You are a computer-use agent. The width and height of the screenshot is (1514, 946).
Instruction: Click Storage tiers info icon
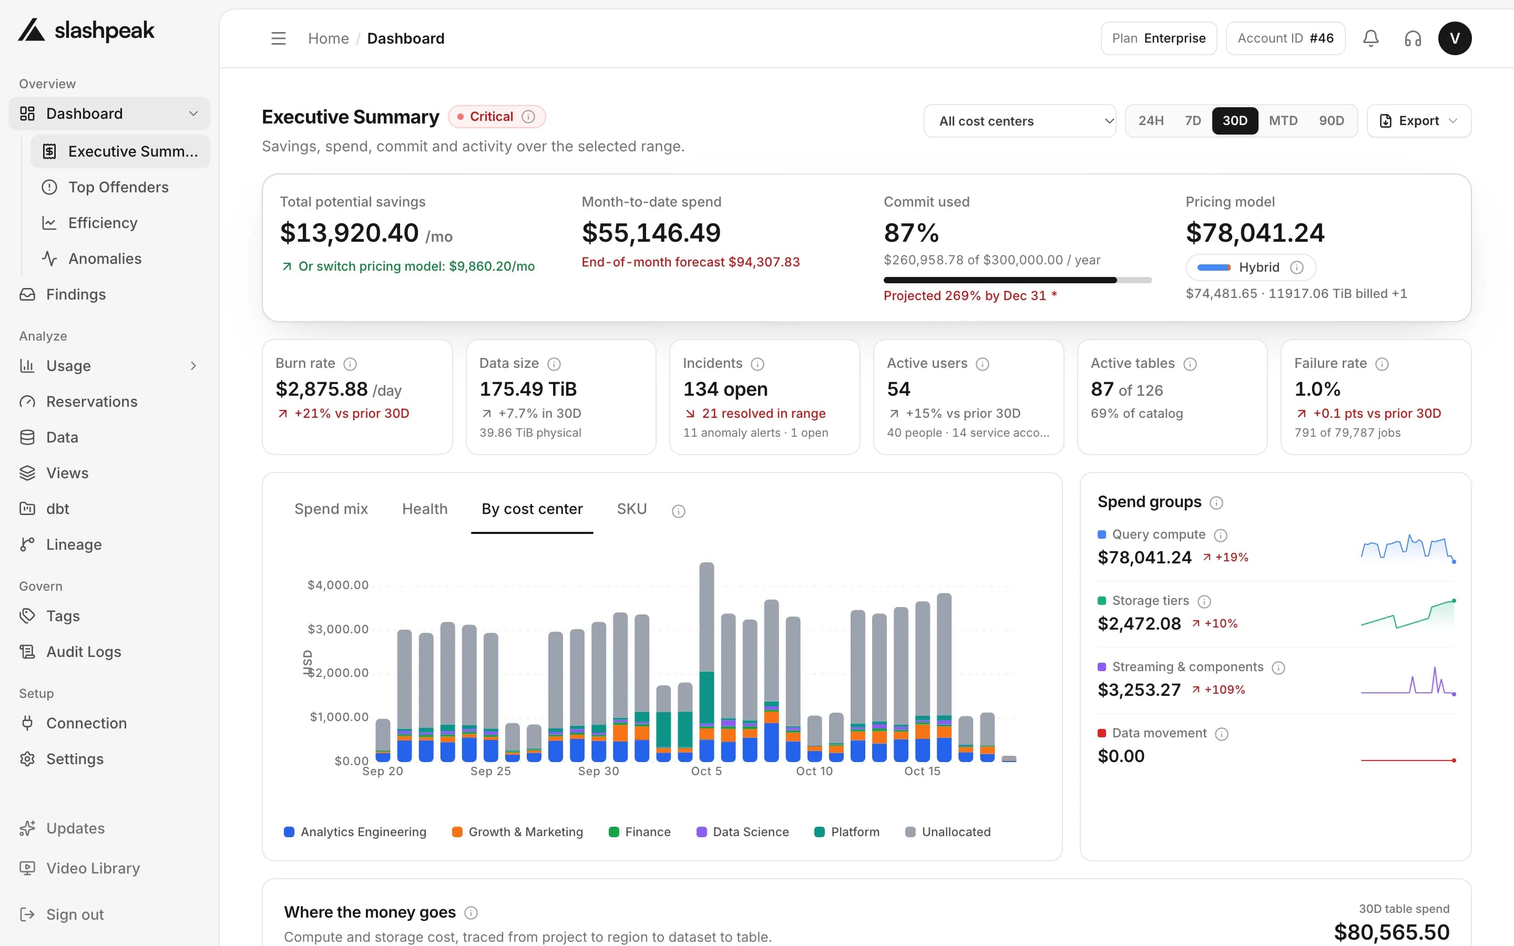(x=1204, y=602)
